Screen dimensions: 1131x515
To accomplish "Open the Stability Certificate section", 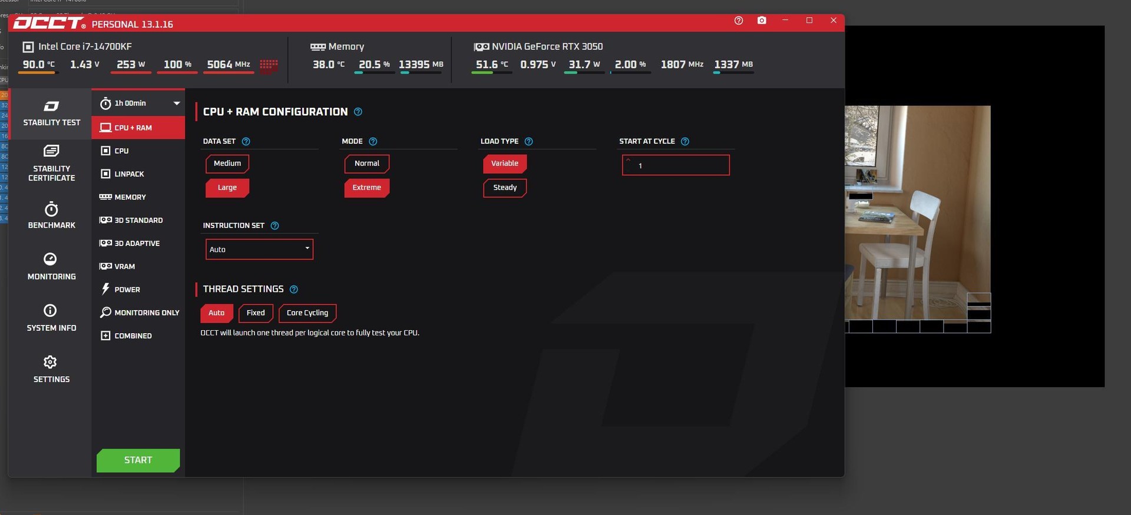I will (51, 163).
